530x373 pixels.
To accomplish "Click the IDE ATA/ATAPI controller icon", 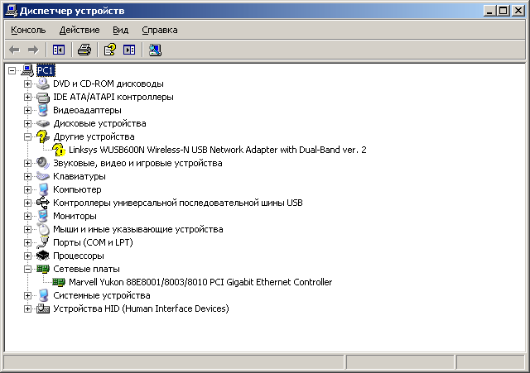I will [x=43, y=98].
